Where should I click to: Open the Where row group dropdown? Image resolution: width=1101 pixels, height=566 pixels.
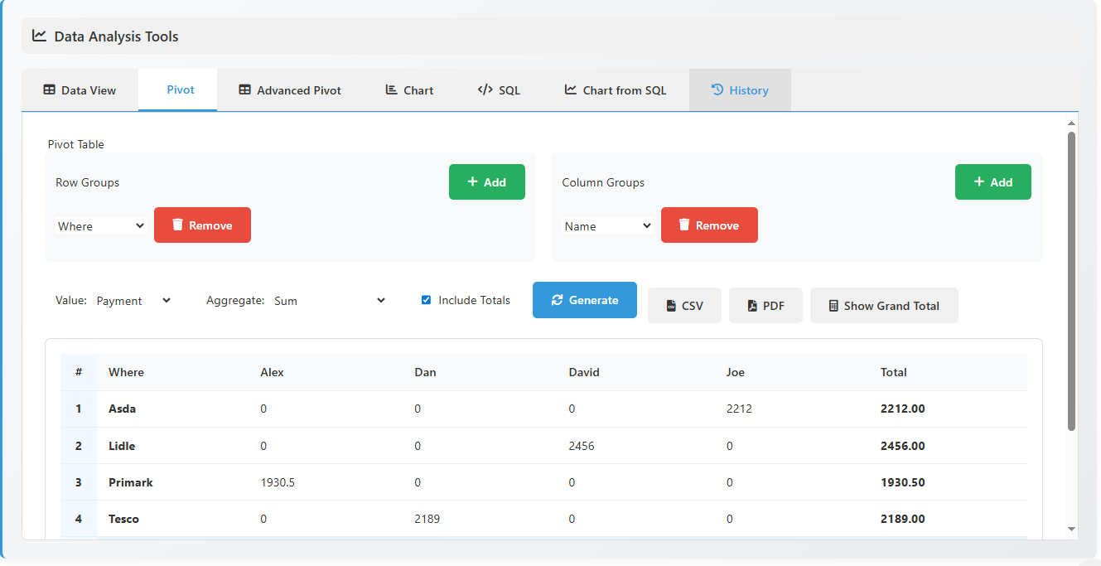(100, 225)
